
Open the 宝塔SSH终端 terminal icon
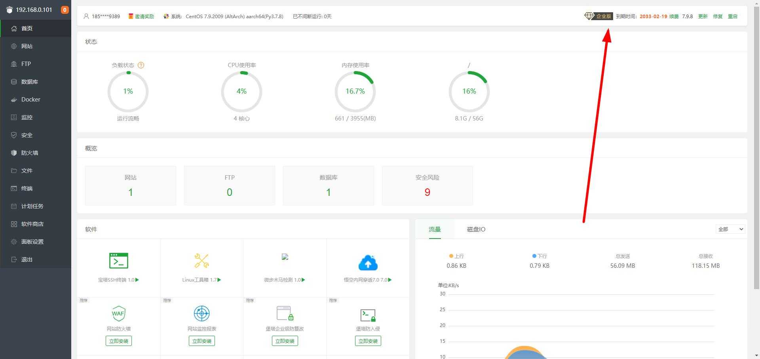[118, 261]
